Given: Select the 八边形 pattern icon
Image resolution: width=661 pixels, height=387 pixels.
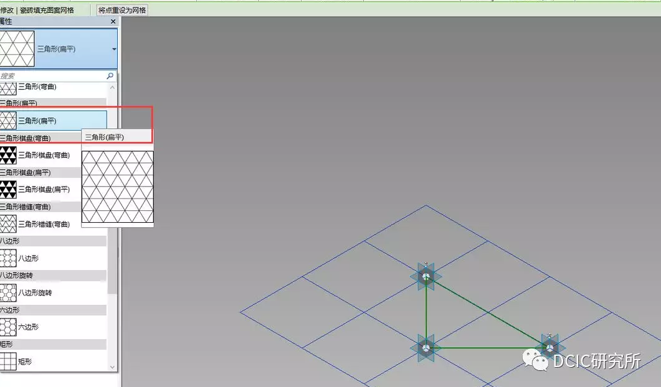Looking at the screenshot, I should [8, 258].
